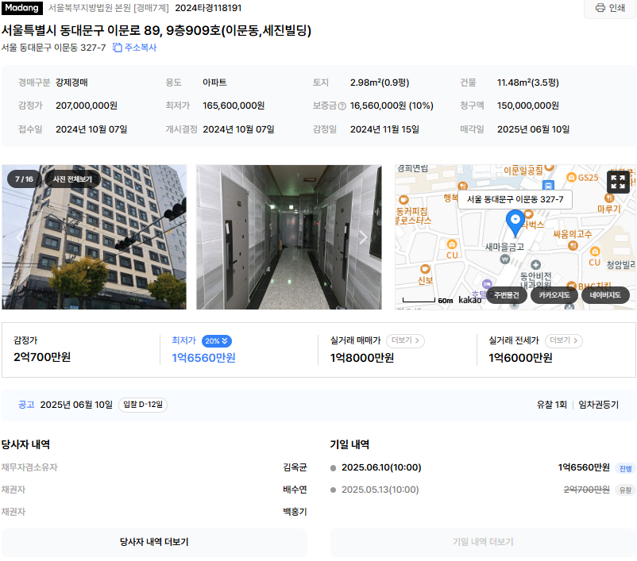
Task: Open 더보기 for 실거래 전세가
Action: tap(563, 340)
